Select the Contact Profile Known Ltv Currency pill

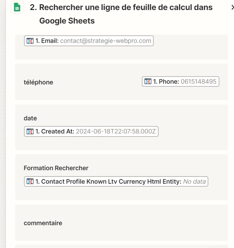116,181
